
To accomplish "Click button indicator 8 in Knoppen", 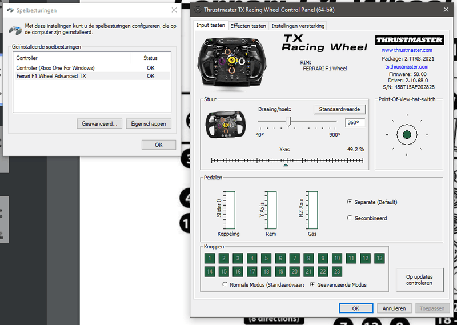I will pyautogui.click(x=308, y=258).
